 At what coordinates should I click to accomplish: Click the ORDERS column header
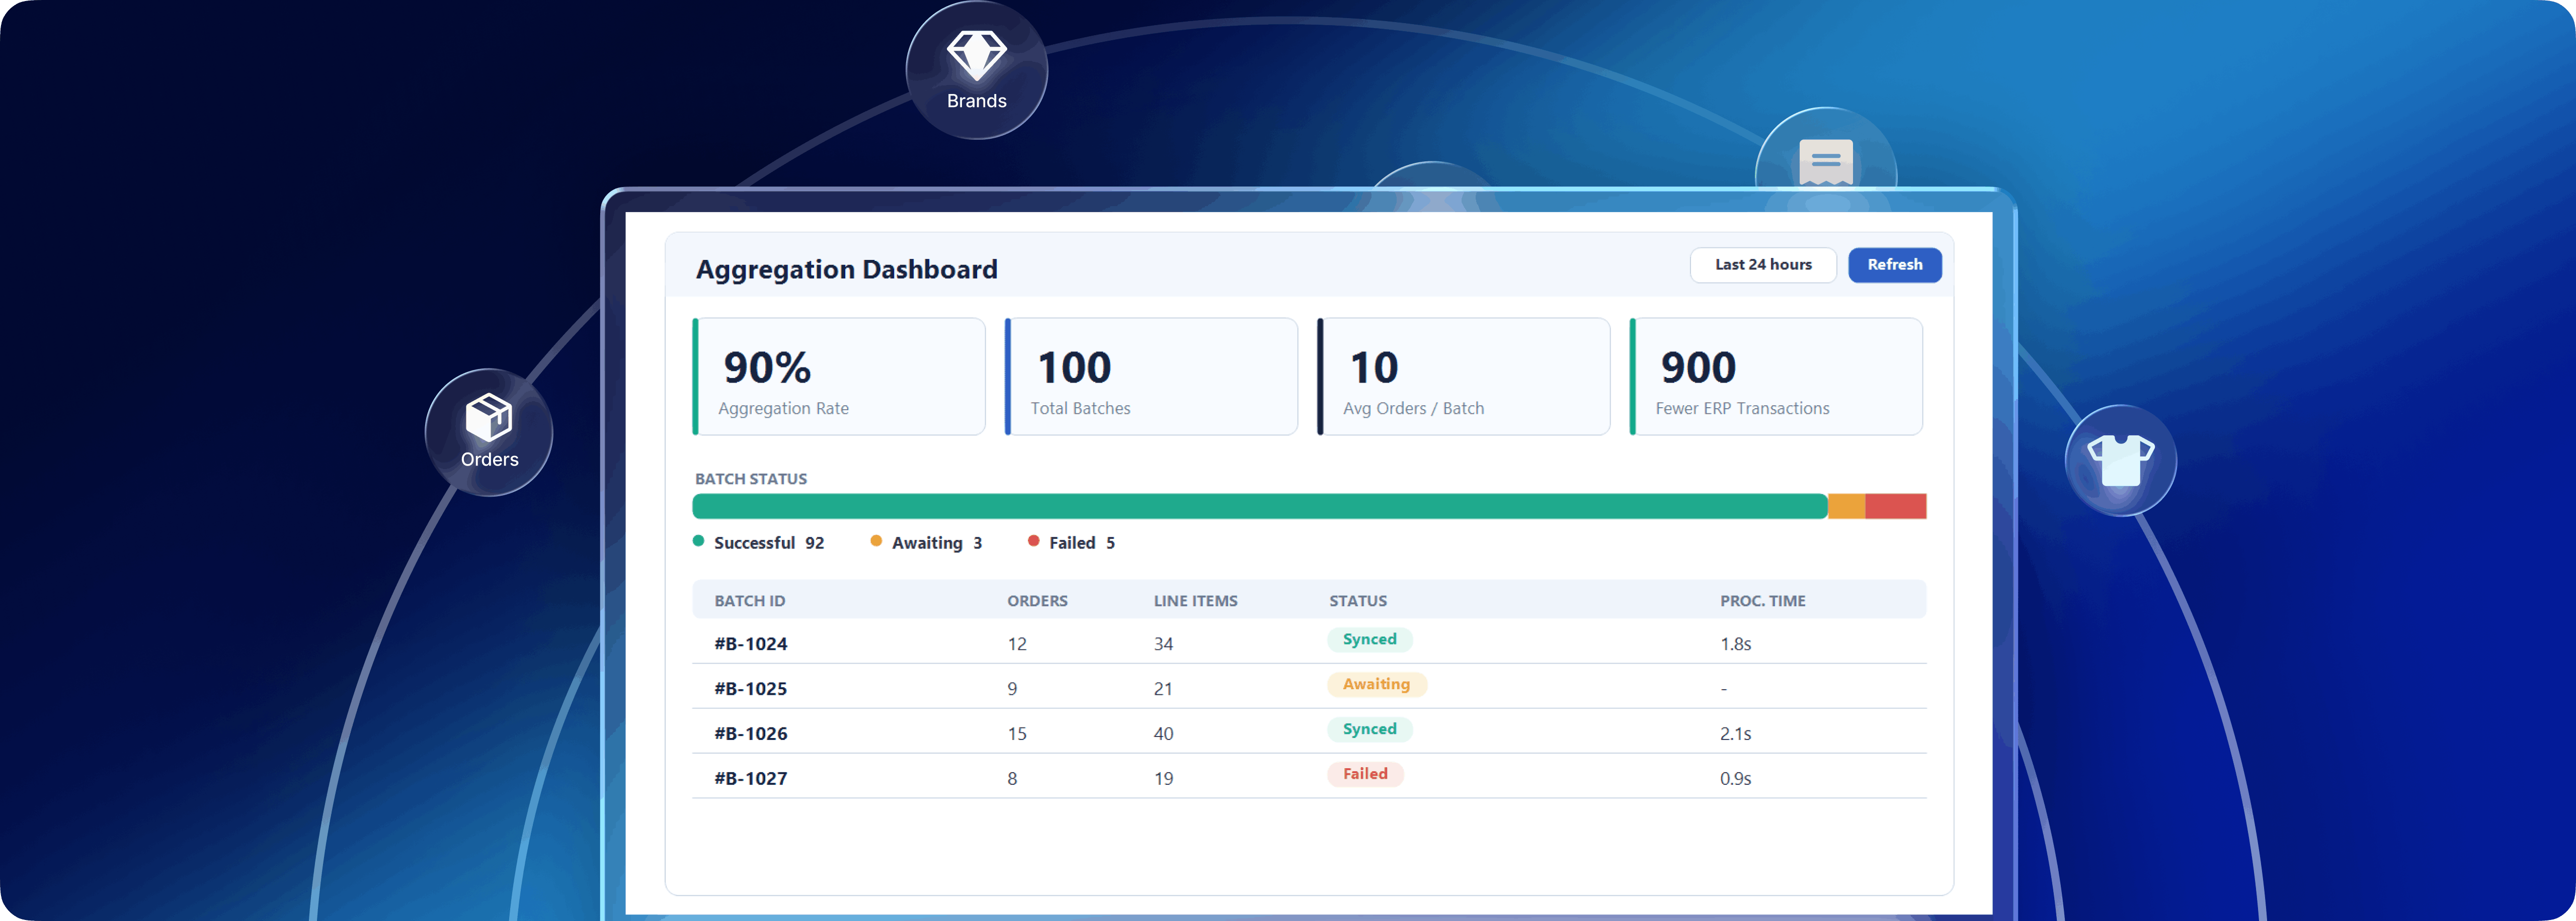(1037, 600)
